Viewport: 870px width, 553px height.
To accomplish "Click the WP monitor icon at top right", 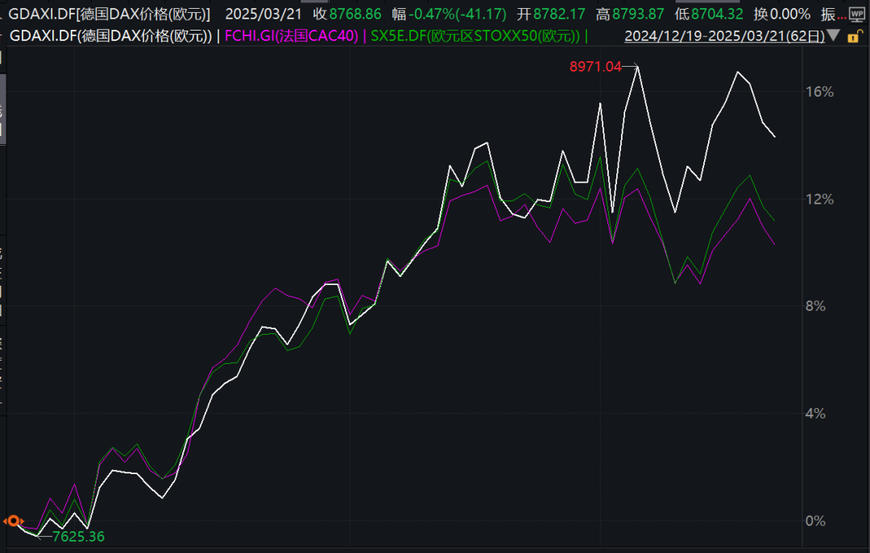I will (856, 14).
